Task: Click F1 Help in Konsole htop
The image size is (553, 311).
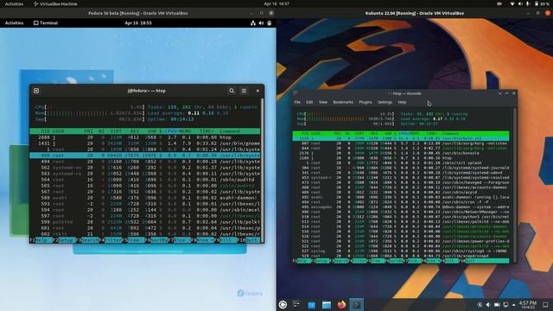Action: [302, 261]
